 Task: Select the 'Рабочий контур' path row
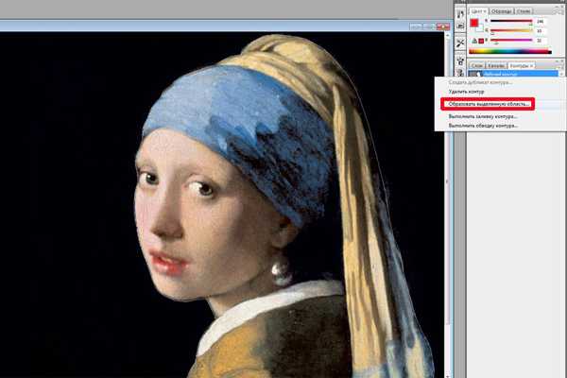513,74
